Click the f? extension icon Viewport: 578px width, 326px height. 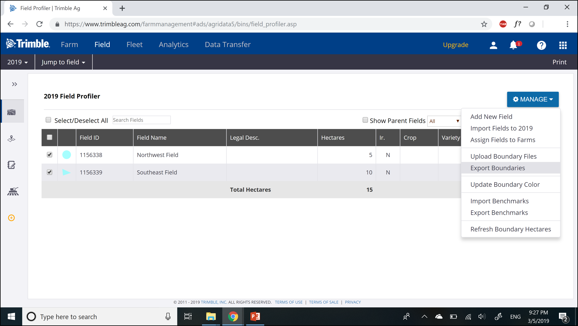(517, 24)
